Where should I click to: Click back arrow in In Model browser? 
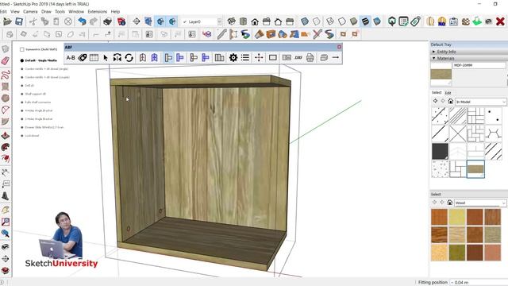435,101
